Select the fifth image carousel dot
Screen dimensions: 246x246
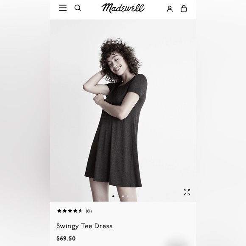(133, 196)
